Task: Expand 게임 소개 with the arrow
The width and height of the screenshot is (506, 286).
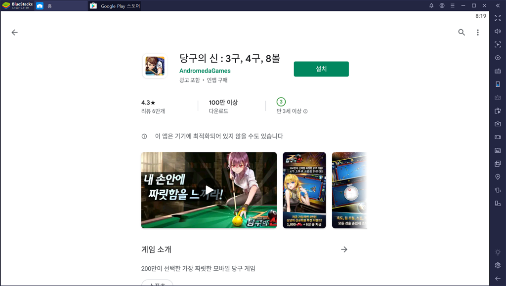Action: pos(344,250)
